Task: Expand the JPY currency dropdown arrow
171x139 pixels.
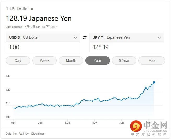Action: pos(159,38)
